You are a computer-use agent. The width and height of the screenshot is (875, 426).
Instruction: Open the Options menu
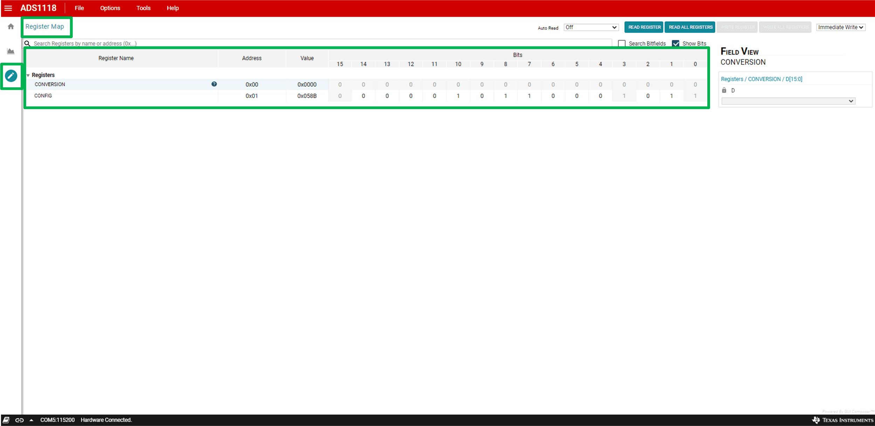coord(110,8)
